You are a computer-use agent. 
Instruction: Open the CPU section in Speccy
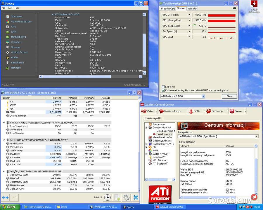point(13,27)
